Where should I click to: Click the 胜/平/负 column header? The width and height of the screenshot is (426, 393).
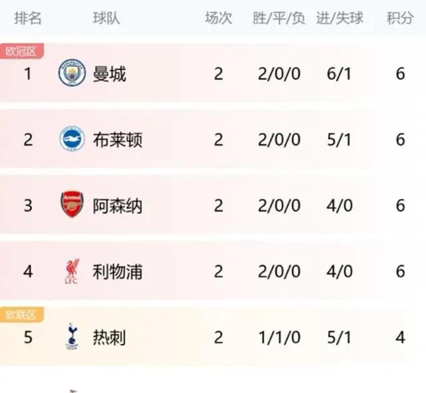pos(279,18)
